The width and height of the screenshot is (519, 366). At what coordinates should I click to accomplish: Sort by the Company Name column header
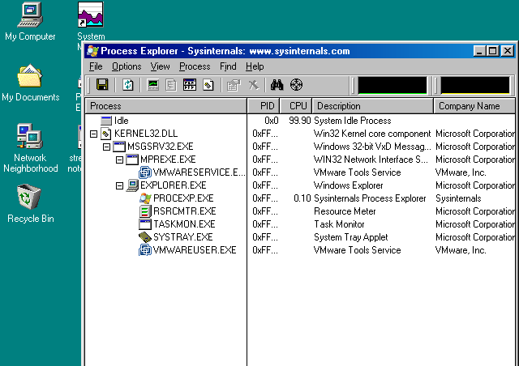474,106
